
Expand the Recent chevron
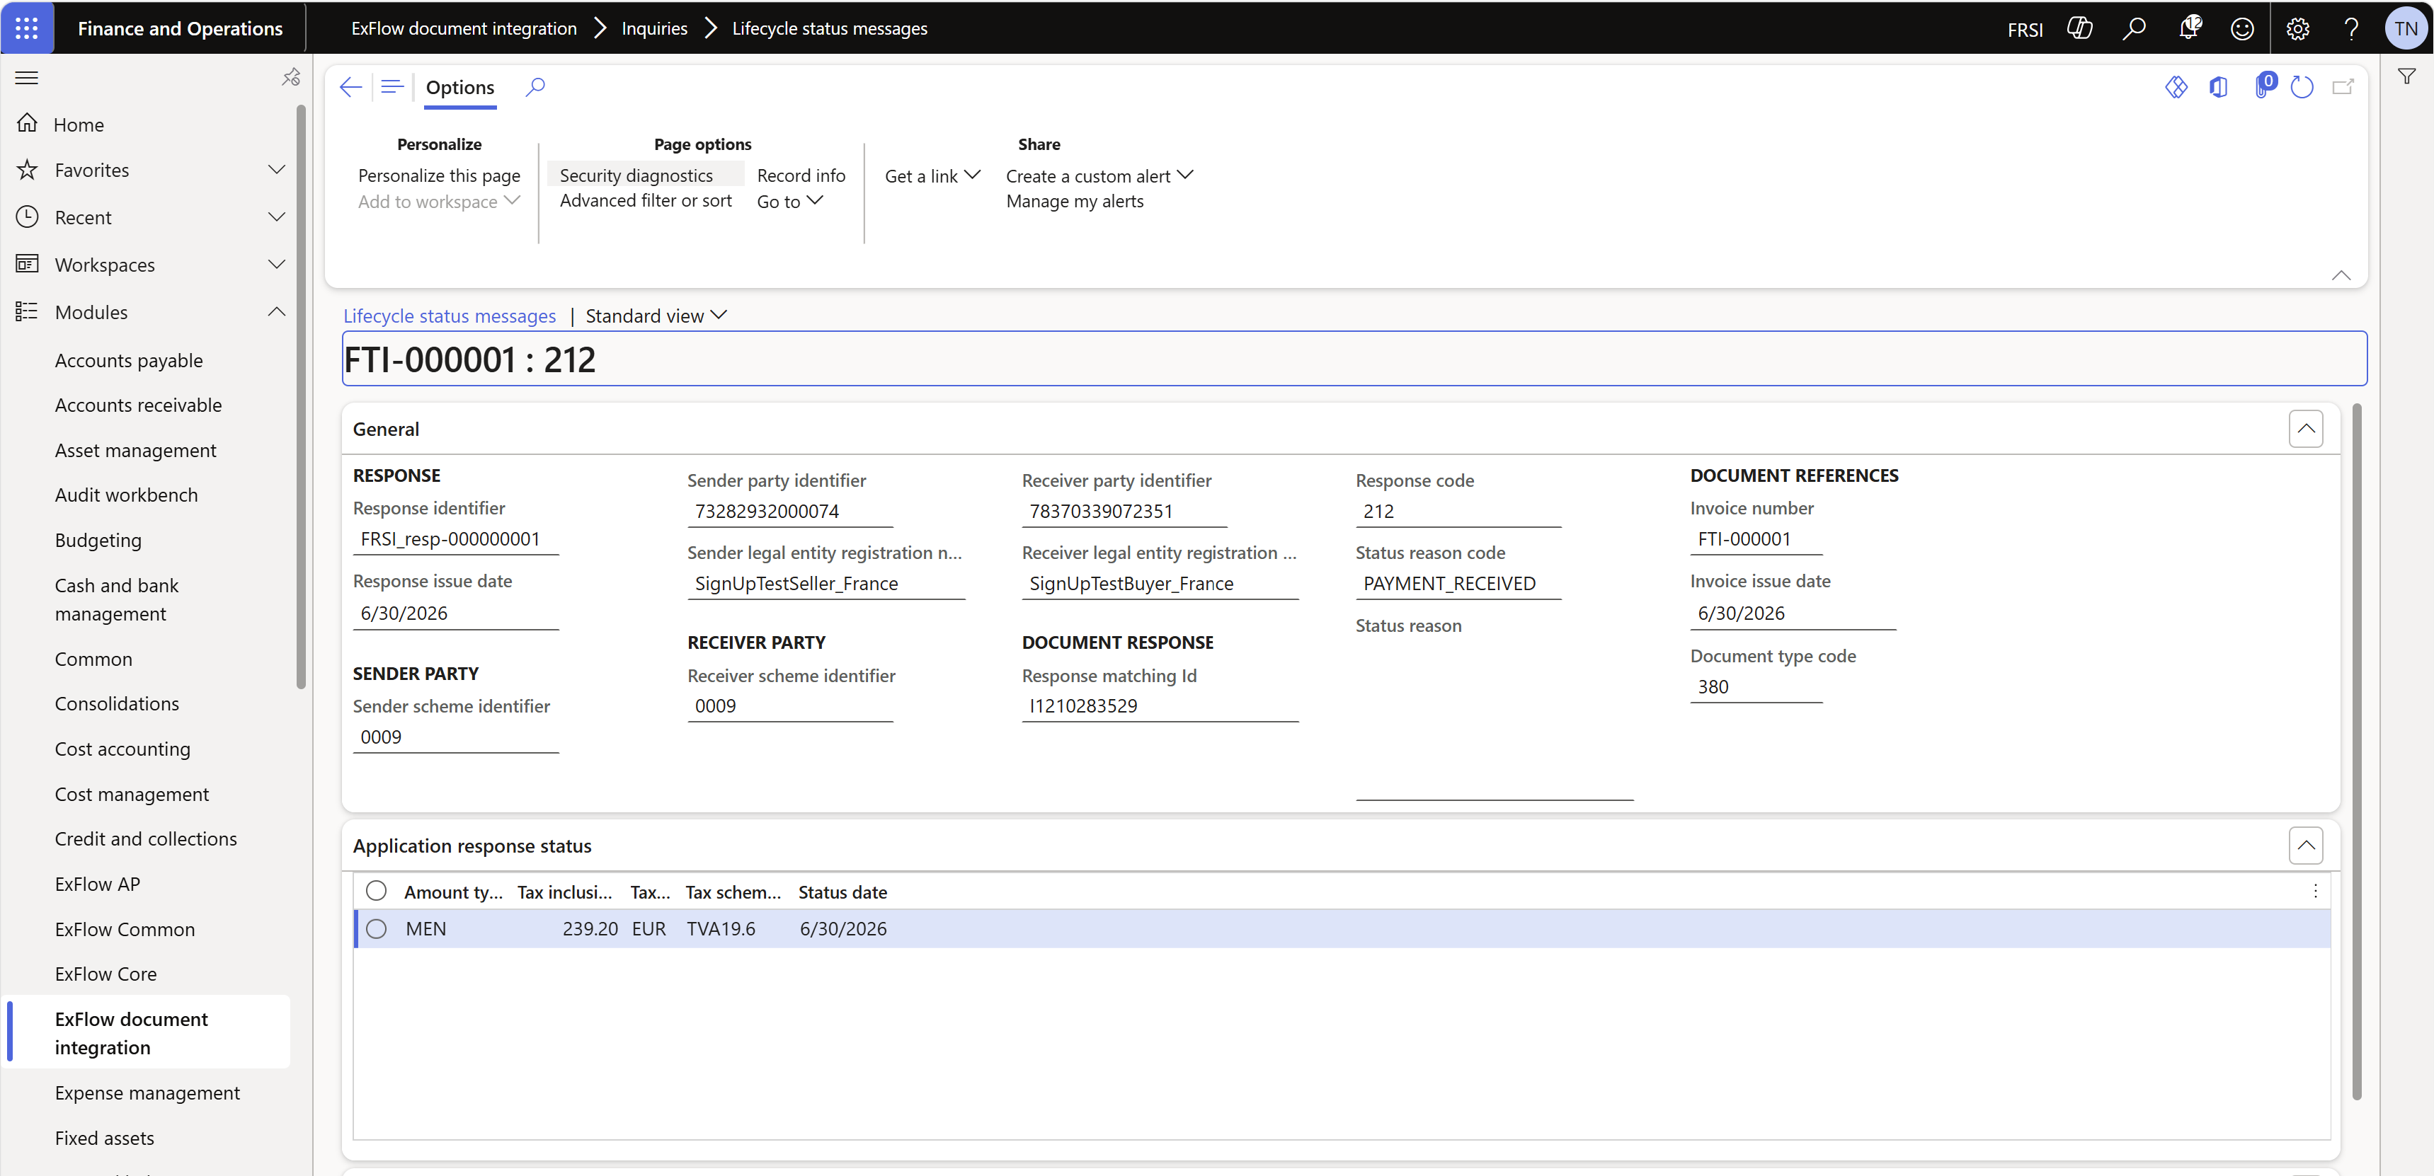click(277, 217)
